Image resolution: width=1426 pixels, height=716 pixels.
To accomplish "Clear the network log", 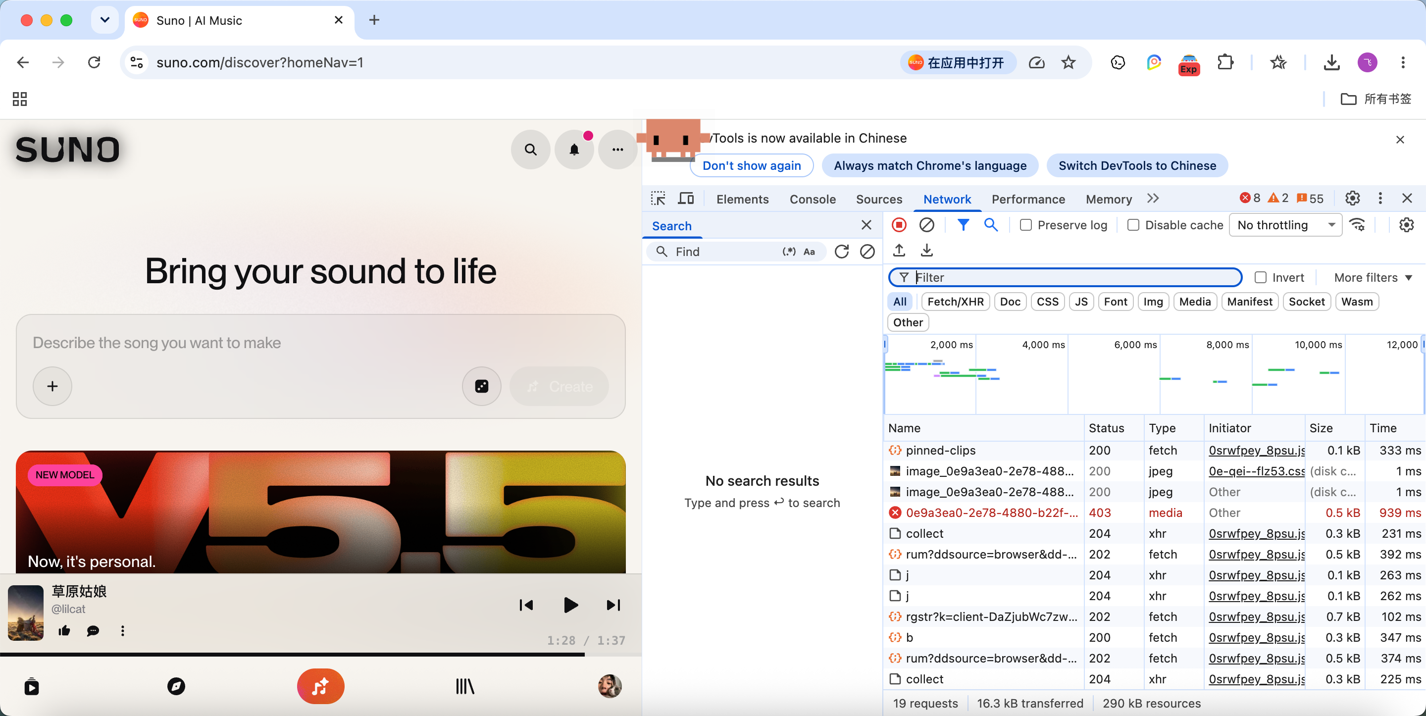I will coord(927,225).
